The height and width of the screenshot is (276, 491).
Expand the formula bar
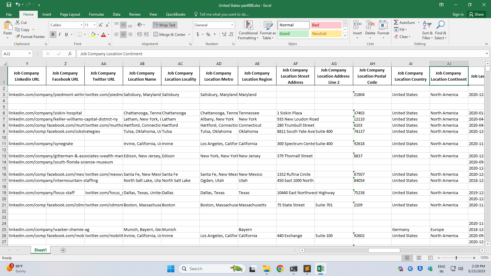pos(487,54)
